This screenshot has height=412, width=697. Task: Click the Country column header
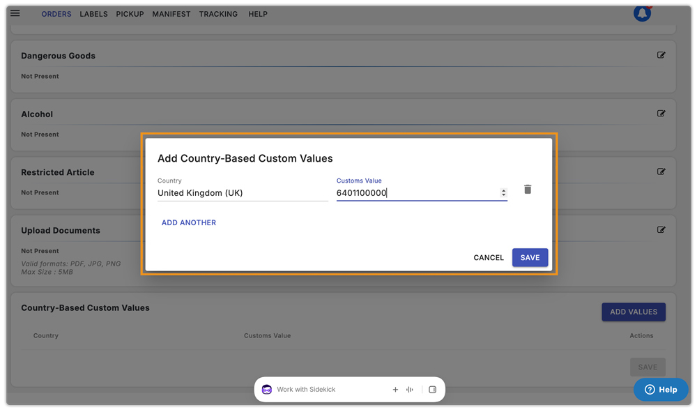46,335
